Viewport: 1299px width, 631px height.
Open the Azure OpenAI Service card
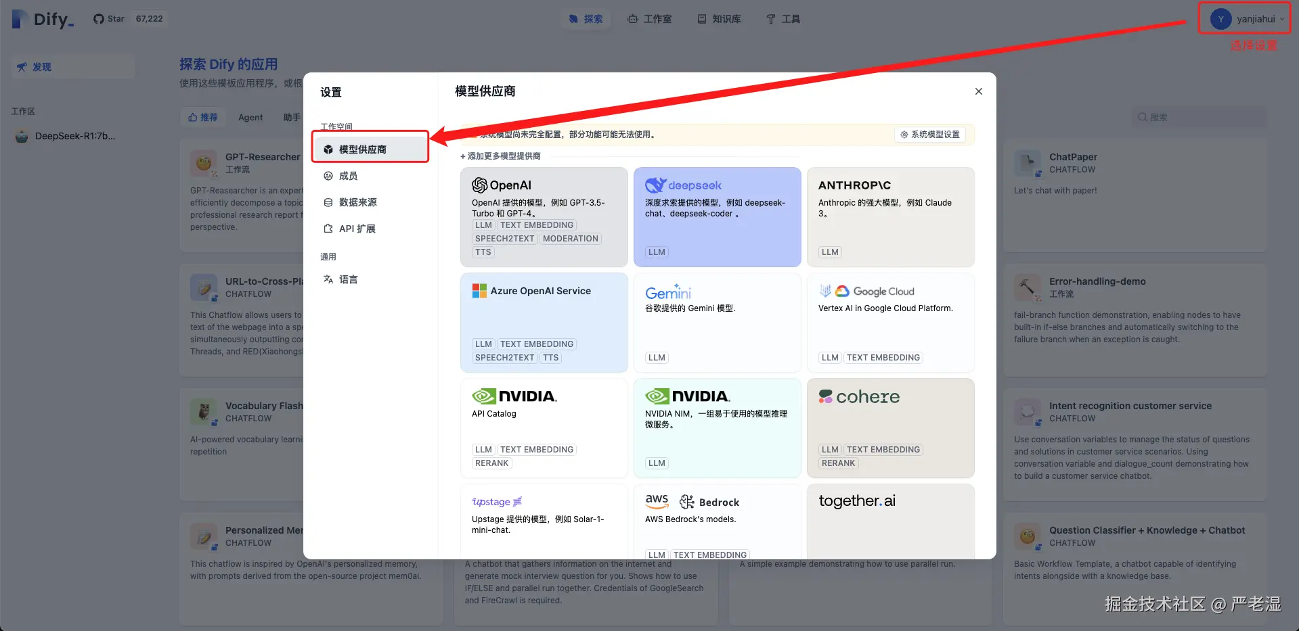[x=544, y=323]
